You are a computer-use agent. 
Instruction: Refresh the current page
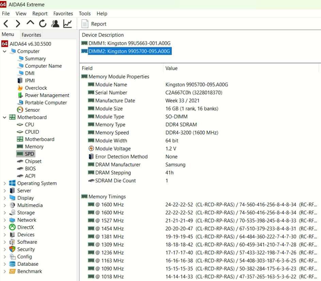click(x=43, y=24)
